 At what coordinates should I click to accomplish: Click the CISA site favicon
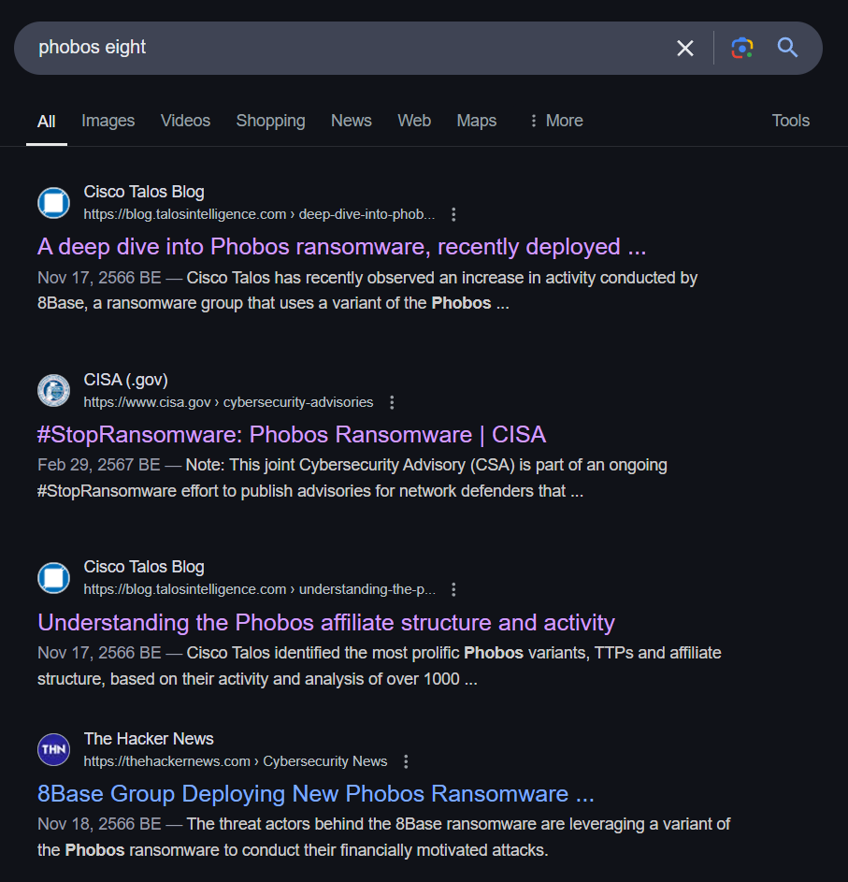click(54, 390)
